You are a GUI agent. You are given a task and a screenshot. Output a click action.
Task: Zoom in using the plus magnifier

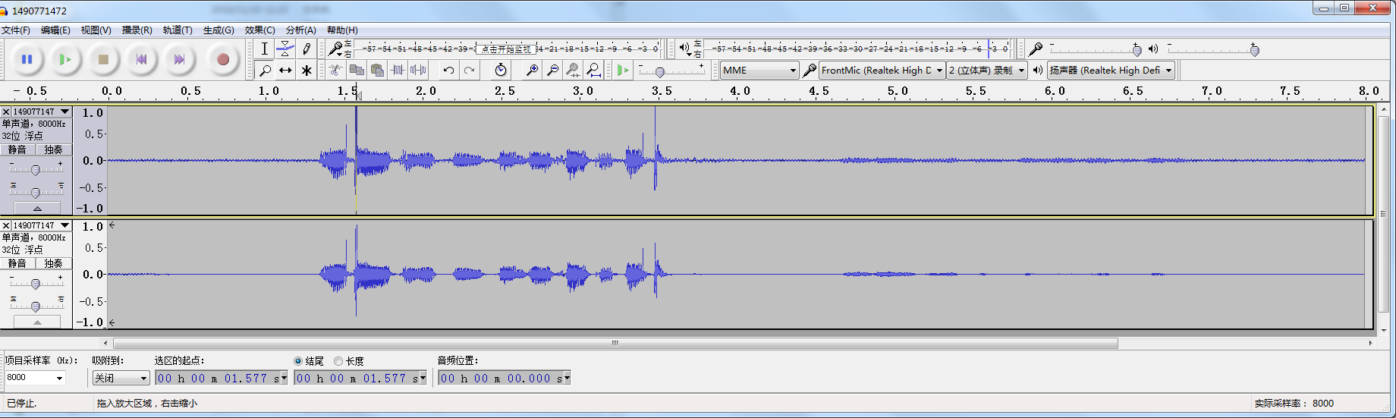[533, 71]
